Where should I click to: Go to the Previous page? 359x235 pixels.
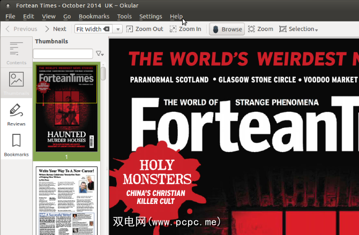21,29
